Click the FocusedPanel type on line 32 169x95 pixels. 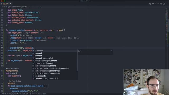tap(34, 18)
